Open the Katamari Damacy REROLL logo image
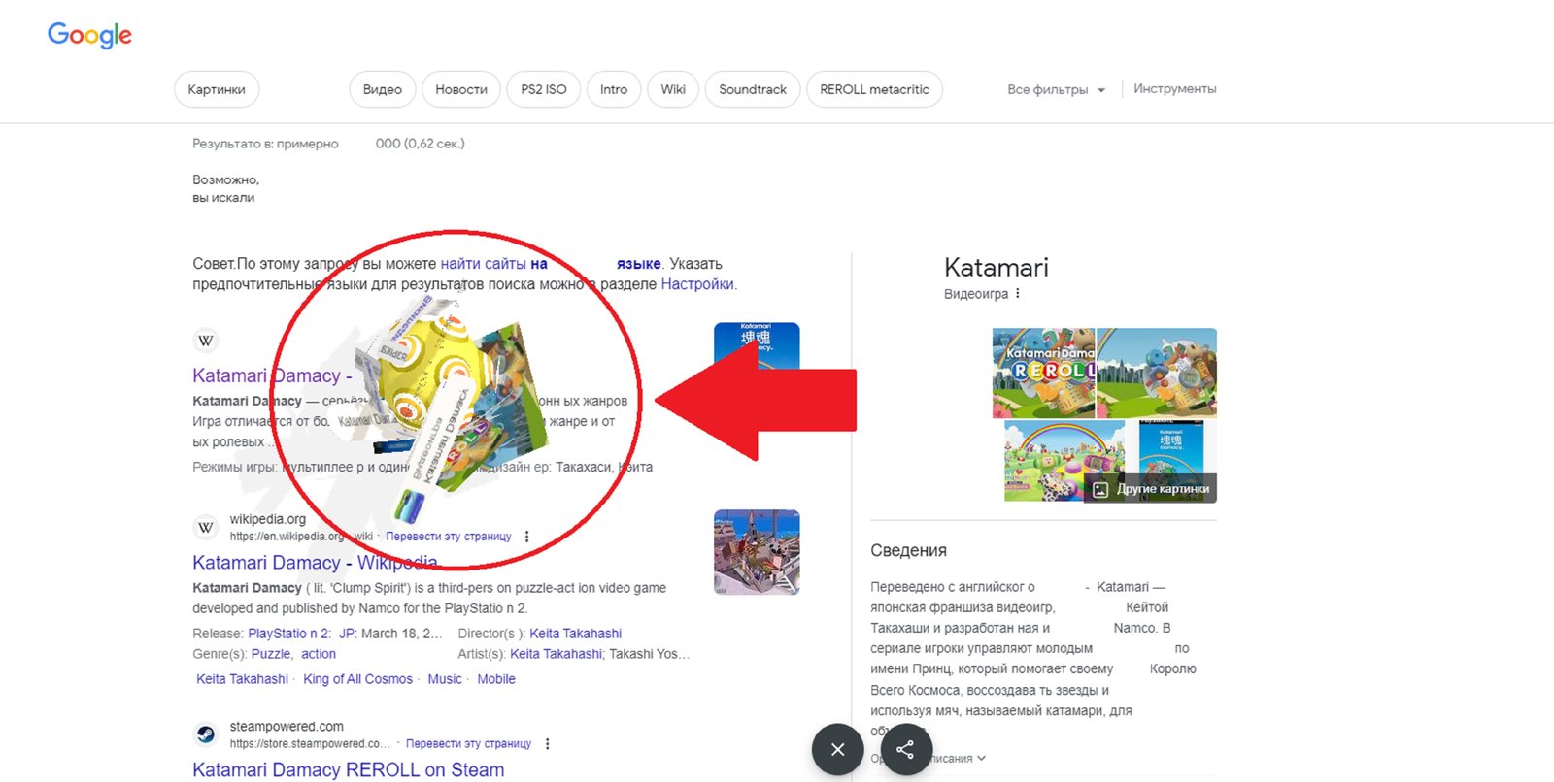 click(1043, 373)
